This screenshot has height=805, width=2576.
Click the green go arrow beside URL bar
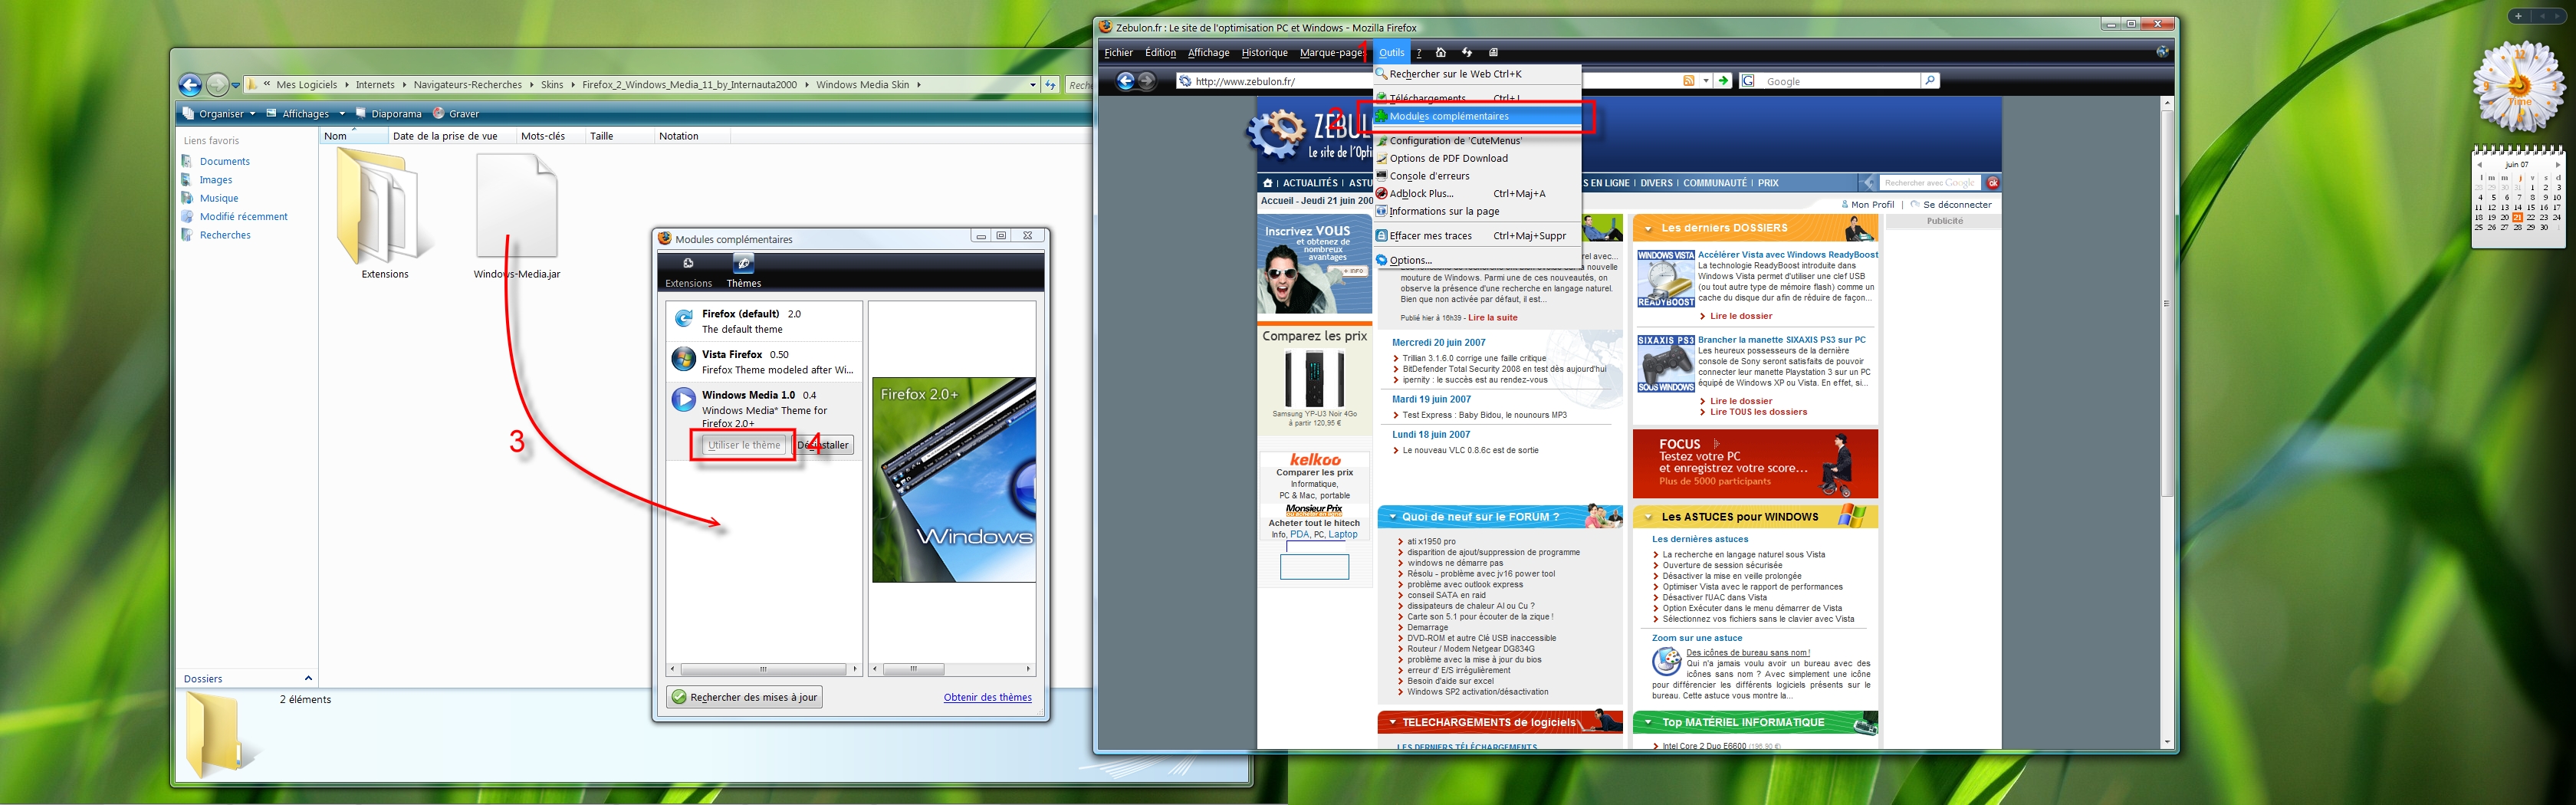pyautogui.click(x=1723, y=81)
